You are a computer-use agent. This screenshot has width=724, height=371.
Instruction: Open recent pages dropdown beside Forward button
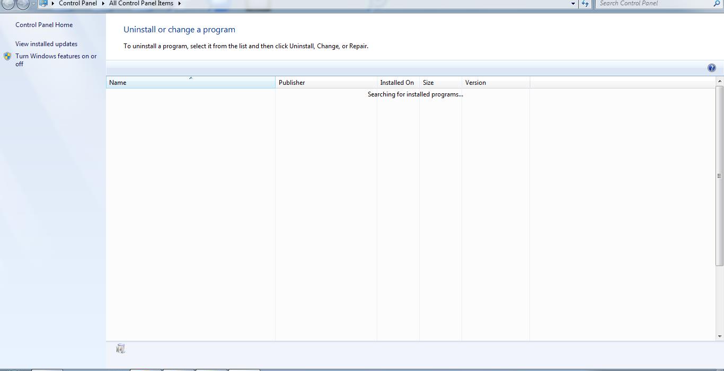[34, 4]
